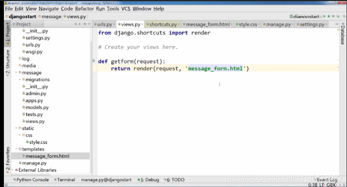
Task: Open the Terminal tool window
Action: tap(65, 180)
